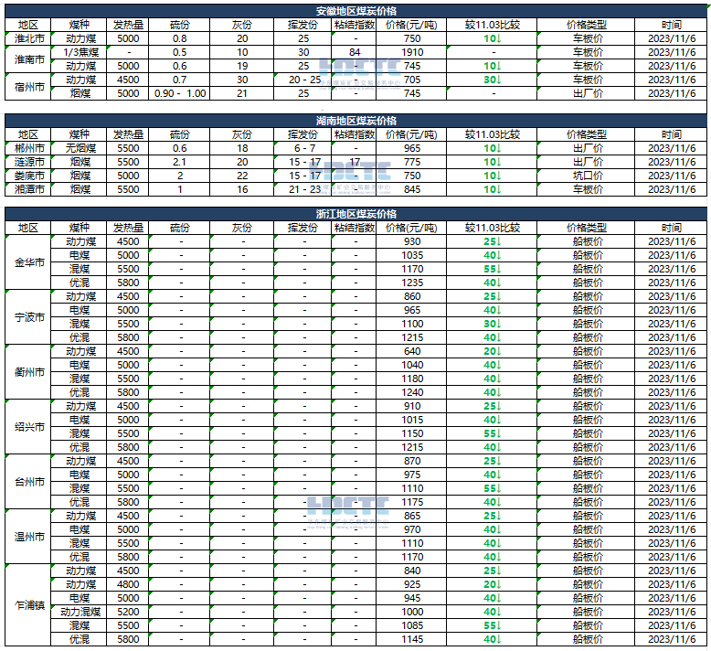Click the price 1235 in 金华市
This screenshot has width=711, height=651.
coord(412,283)
